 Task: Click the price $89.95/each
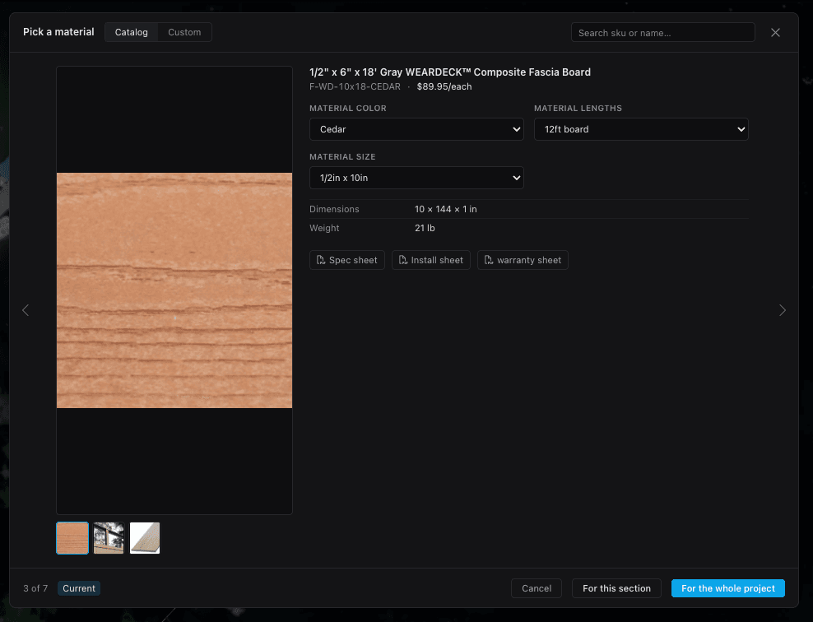point(444,86)
